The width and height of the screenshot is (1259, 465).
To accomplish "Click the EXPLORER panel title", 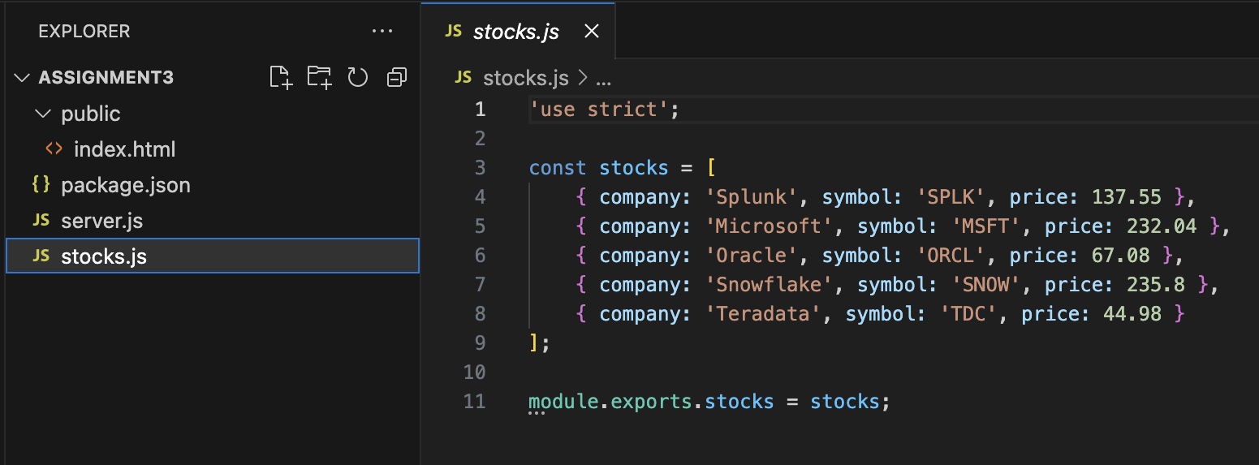I will [84, 32].
